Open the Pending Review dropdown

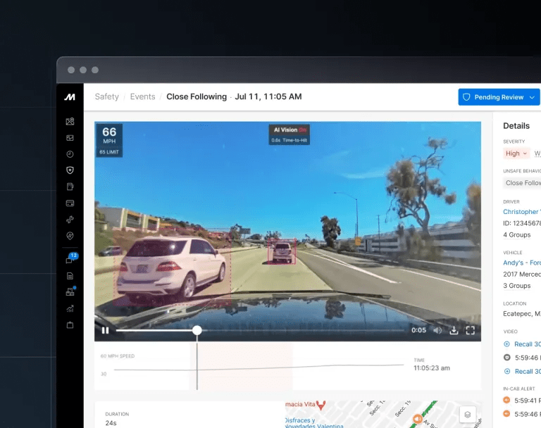[499, 97]
